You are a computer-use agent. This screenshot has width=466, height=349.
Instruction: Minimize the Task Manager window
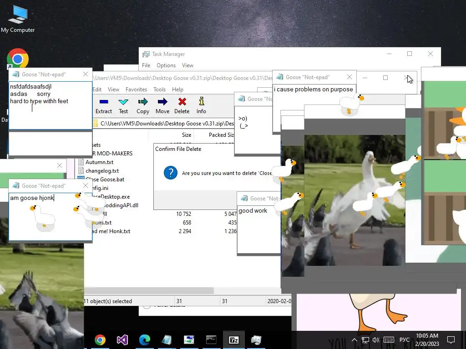(389, 54)
